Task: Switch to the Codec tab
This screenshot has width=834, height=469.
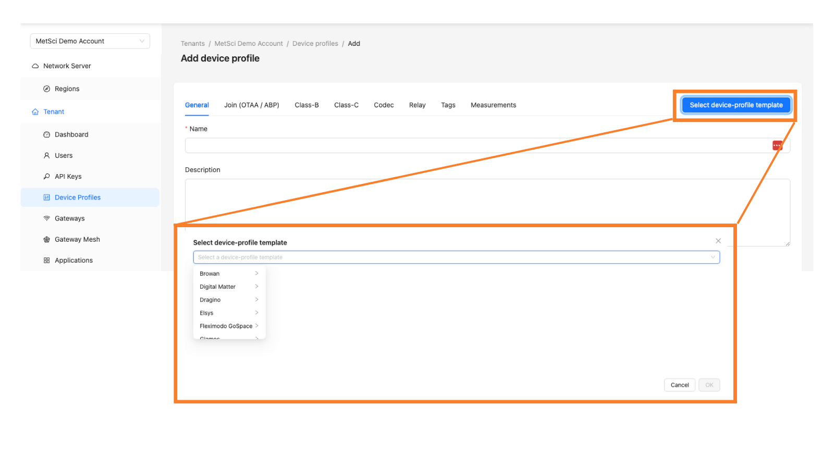Action: [384, 105]
